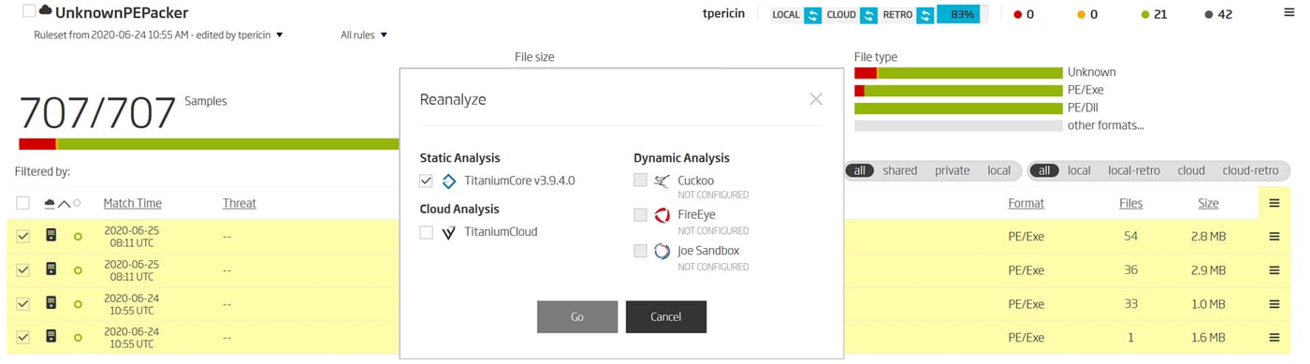Image resolution: width=1310 pixels, height=364 pixels.
Task: Open row menu for the 2.8 MB sample
Action: click(1274, 237)
